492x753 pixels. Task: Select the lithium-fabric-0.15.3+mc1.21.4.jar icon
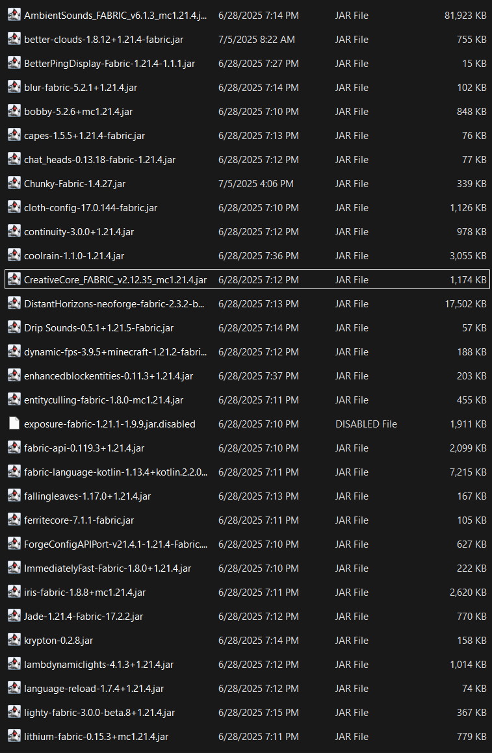[x=14, y=735]
